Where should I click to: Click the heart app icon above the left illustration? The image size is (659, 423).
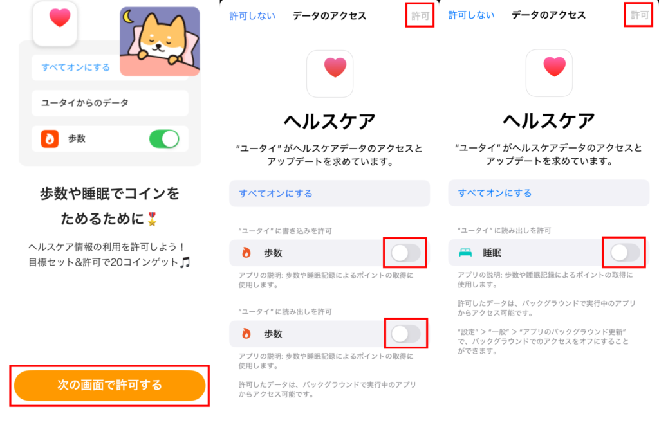pos(55,23)
